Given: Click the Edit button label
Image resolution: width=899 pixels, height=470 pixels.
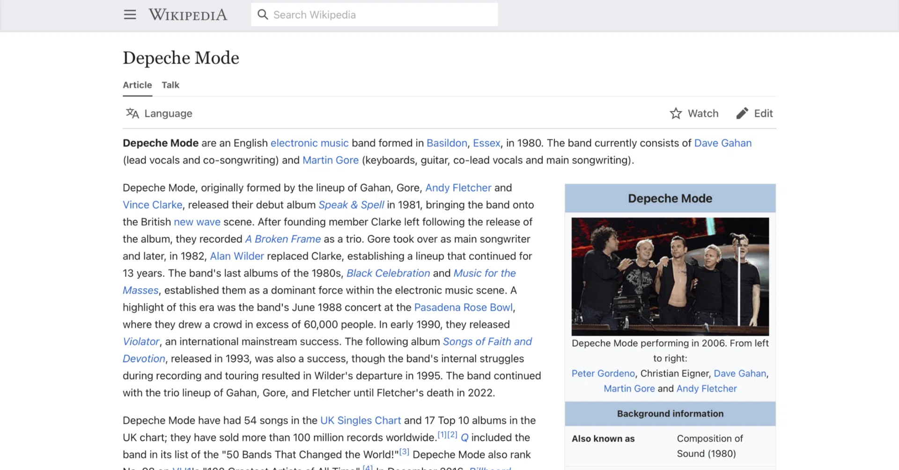Looking at the screenshot, I should click(763, 114).
